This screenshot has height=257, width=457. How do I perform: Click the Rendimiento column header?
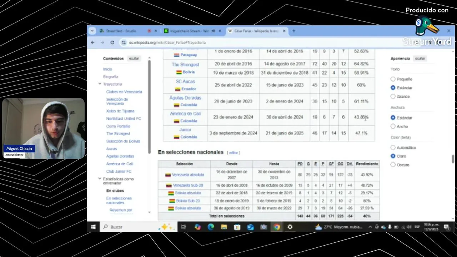coord(367,164)
